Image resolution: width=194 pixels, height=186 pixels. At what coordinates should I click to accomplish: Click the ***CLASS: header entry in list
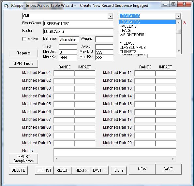click(x=147, y=43)
